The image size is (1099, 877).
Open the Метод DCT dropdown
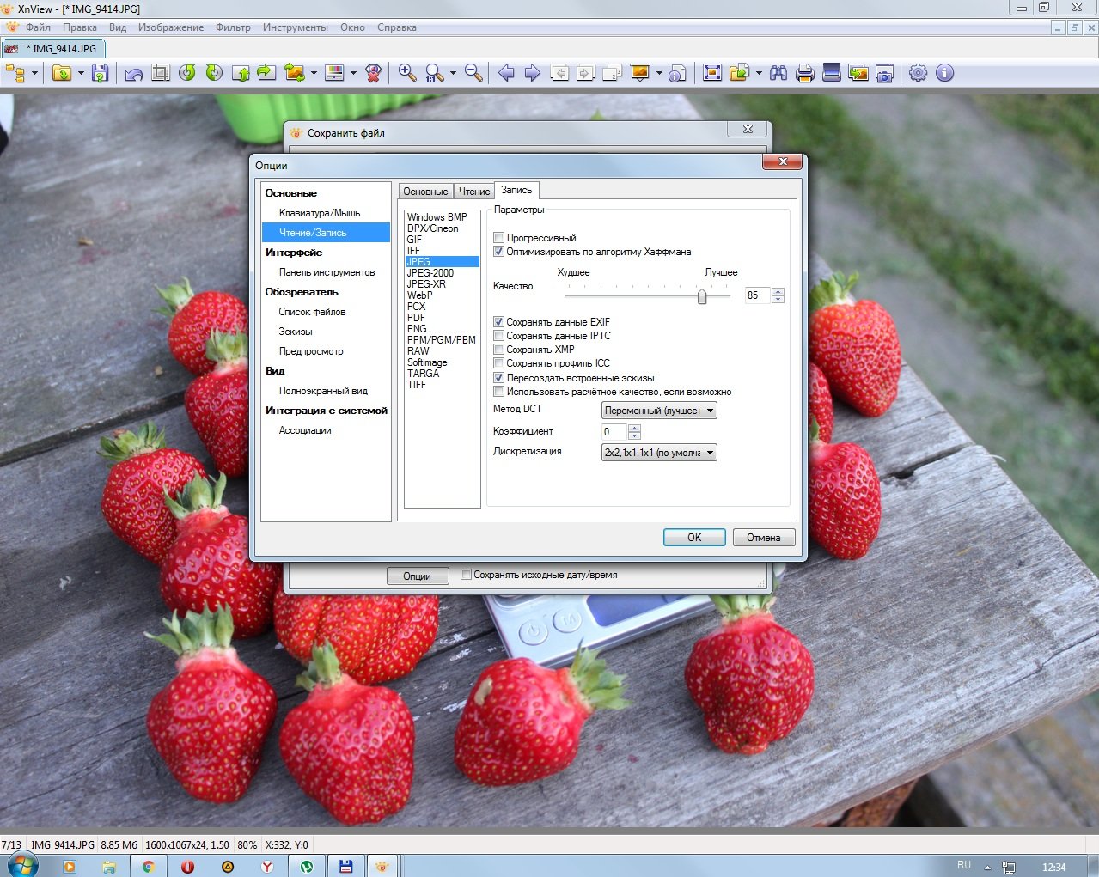tap(659, 411)
